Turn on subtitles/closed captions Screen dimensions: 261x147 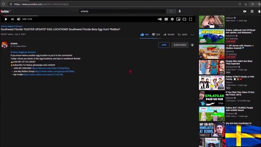[x=166, y=19]
